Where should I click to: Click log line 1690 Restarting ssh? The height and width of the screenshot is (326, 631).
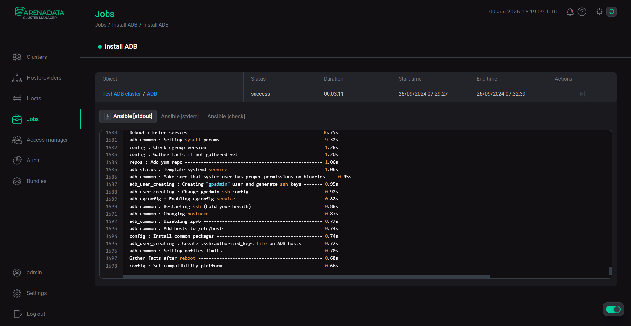point(233,206)
